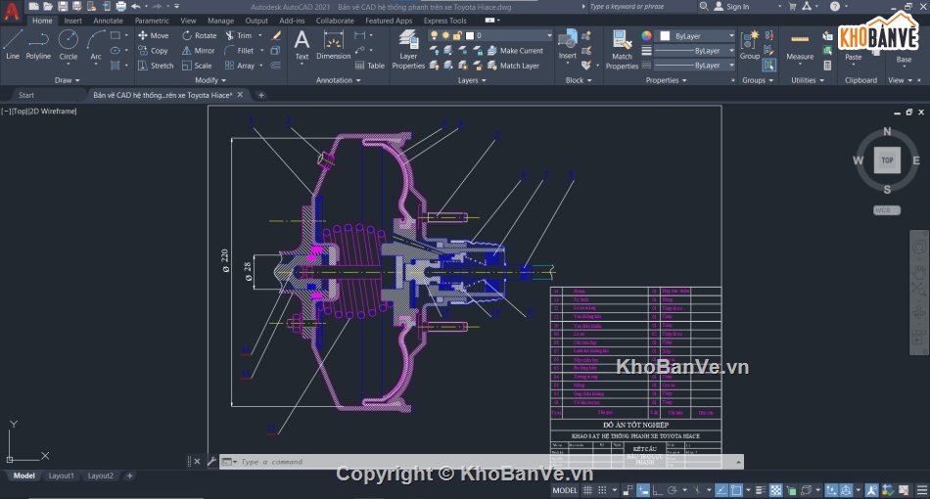Image resolution: width=930 pixels, height=499 pixels.
Task: Click the Plot printer icon in quick access
Action: 120,7
